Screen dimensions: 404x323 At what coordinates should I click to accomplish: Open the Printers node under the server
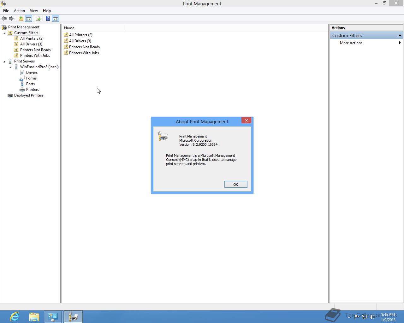click(33, 90)
